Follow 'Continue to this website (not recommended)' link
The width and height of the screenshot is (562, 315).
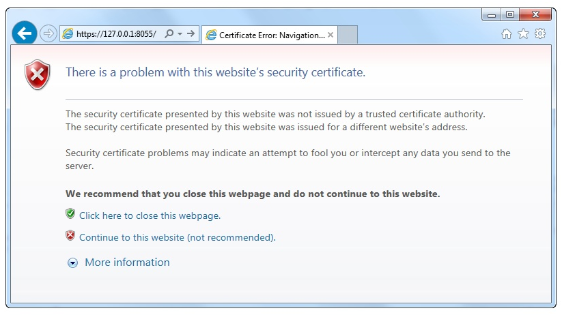pos(178,238)
